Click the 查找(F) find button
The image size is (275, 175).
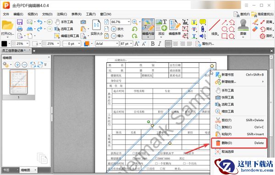[x=242, y=14]
